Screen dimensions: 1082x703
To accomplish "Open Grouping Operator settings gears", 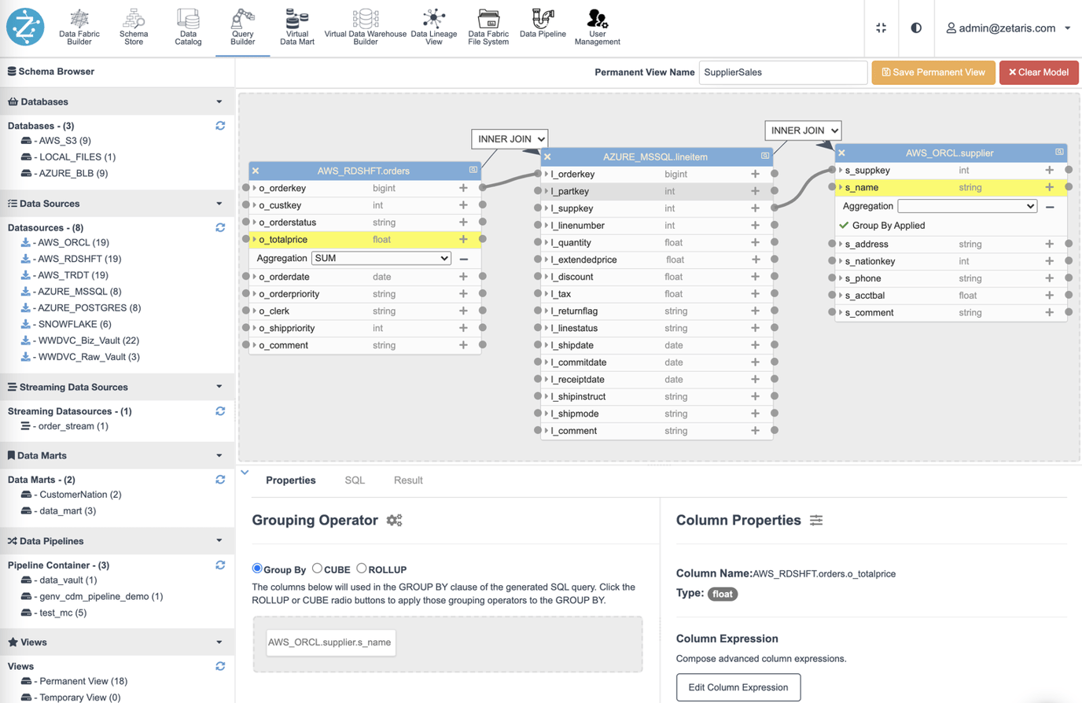I will [x=394, y=521].
